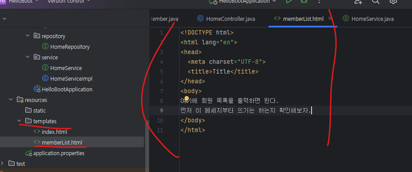Click the yellow intention bulb on line 8
412x172 pixels.
pyautogui.click(x=187, y=98)
